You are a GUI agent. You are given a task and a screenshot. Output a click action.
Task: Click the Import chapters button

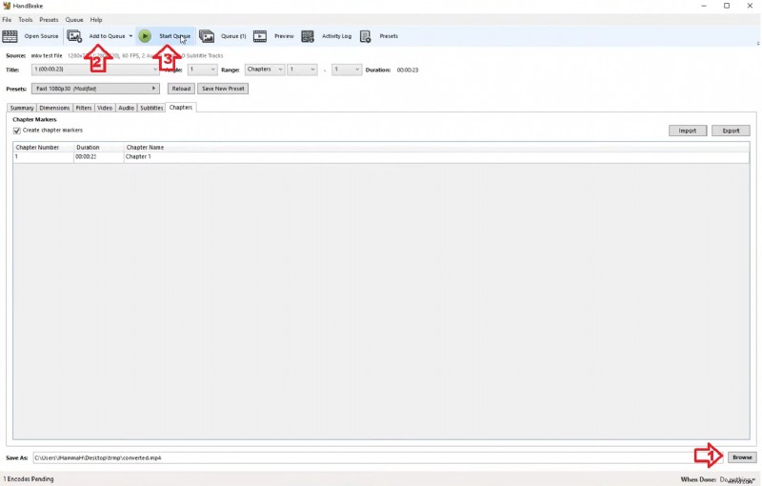pos(688,131)
